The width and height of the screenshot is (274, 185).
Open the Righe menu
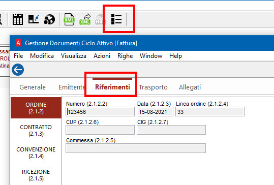(x=125, y=56)
